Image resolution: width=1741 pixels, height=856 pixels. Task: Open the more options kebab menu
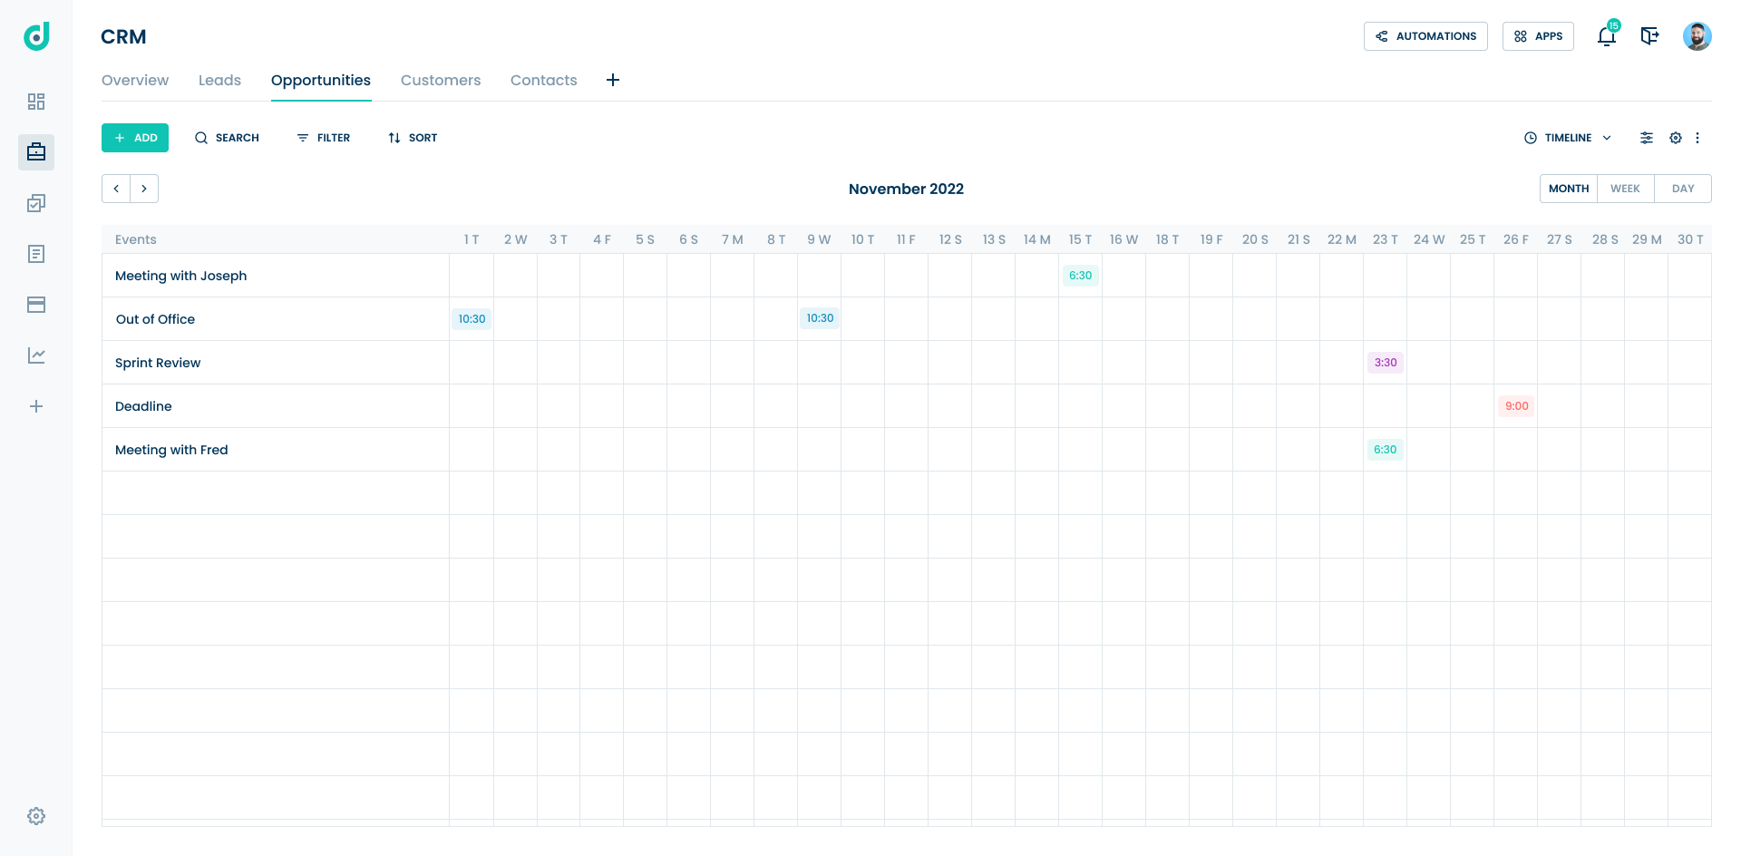point(1697,138)
